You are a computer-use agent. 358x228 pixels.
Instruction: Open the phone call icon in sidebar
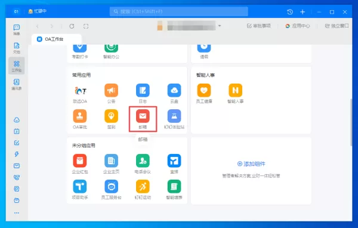click(17, 177)
